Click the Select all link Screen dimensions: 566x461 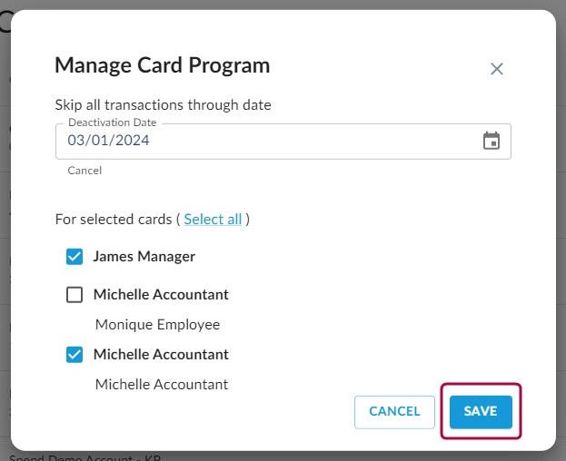pos(213,219)
